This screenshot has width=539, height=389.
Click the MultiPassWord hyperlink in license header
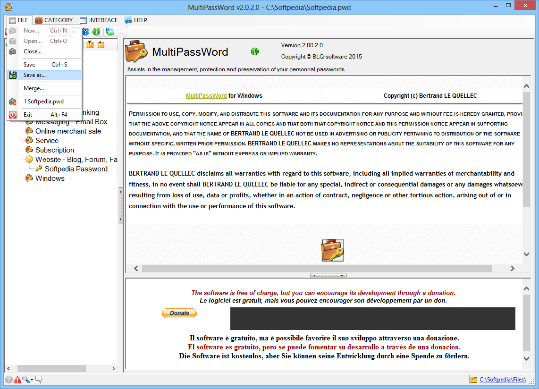pos(206,96)
